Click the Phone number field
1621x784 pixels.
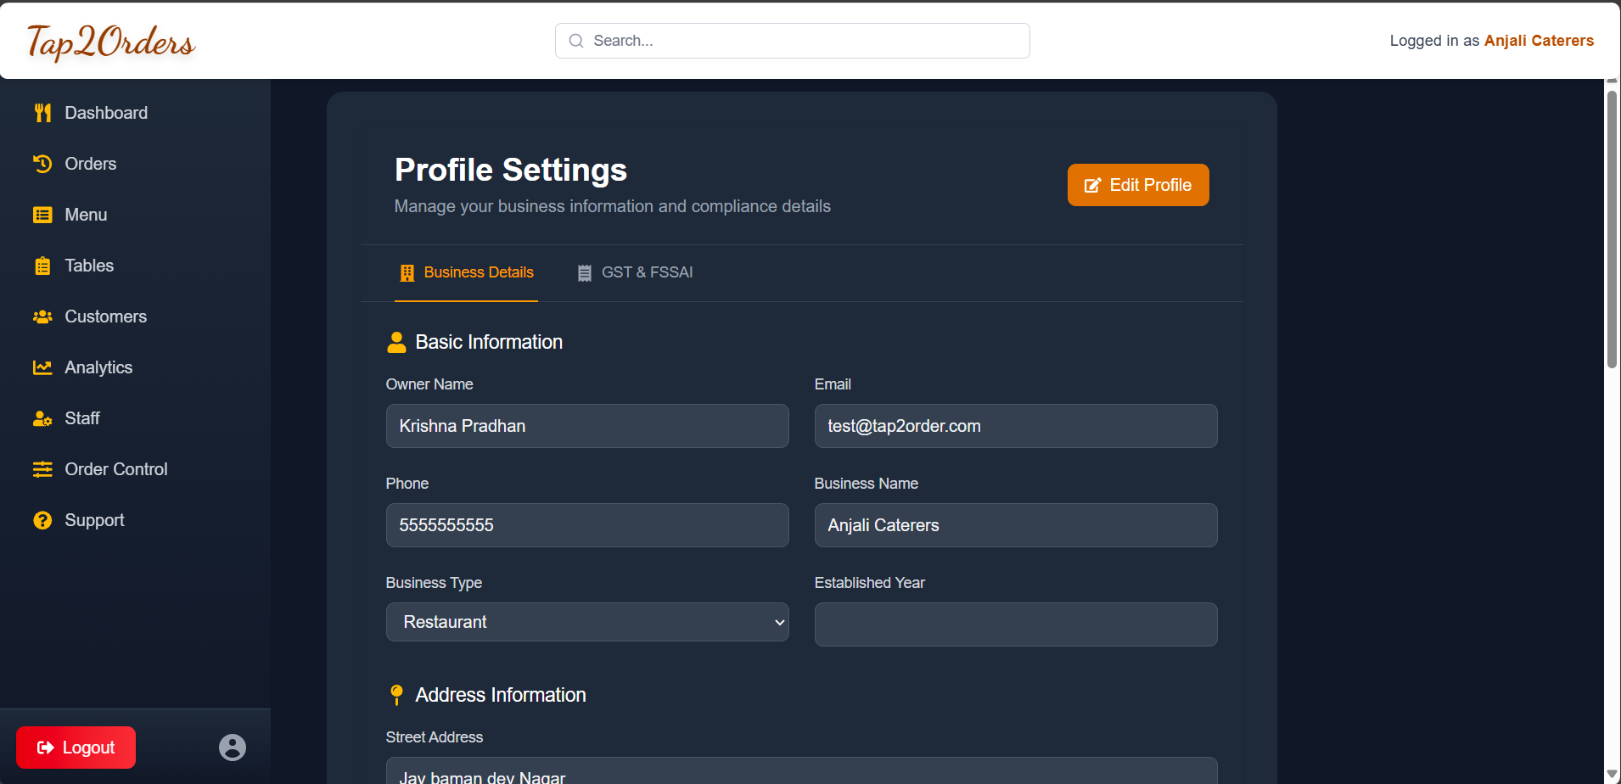coord(587,525)
